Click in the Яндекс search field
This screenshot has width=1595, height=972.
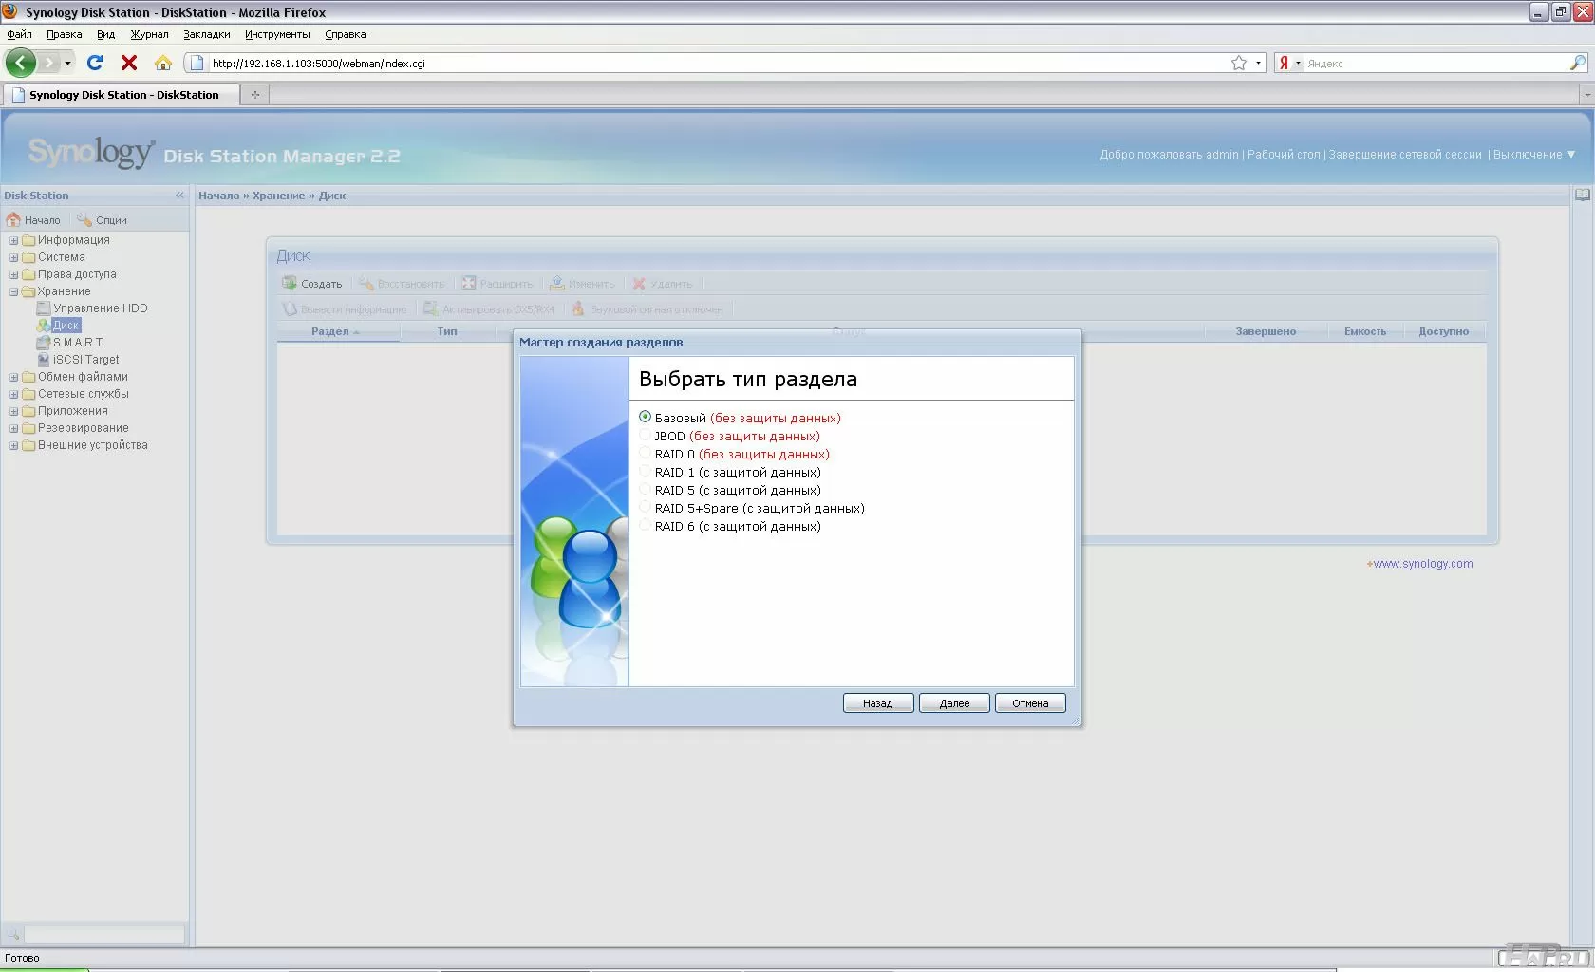1434,64
